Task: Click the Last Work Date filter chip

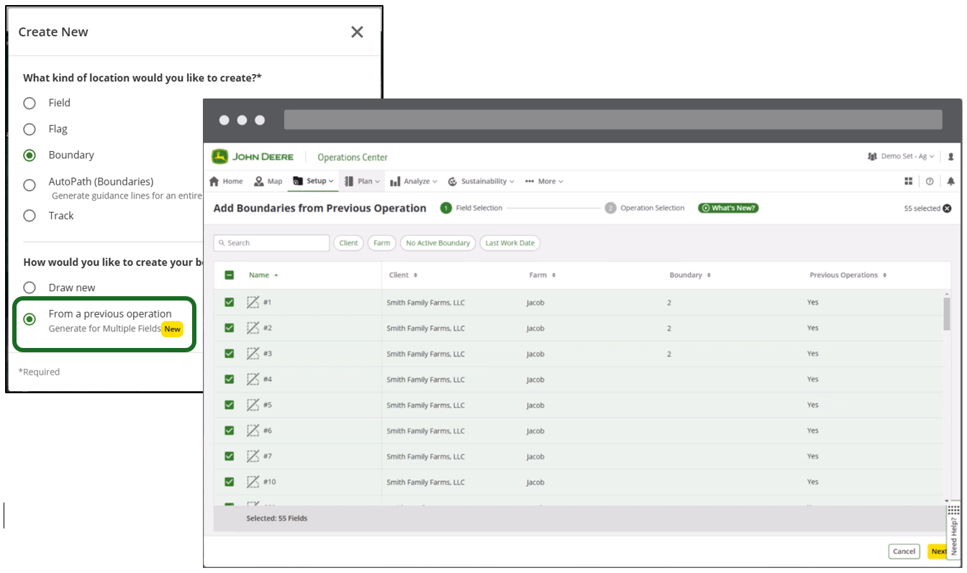Action: point(510,243)
